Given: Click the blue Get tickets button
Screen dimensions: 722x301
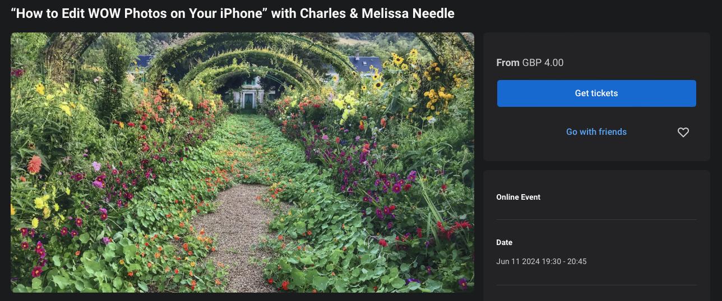Looking at the screenshot, I should pyautogui.click(x=596, y=93).
